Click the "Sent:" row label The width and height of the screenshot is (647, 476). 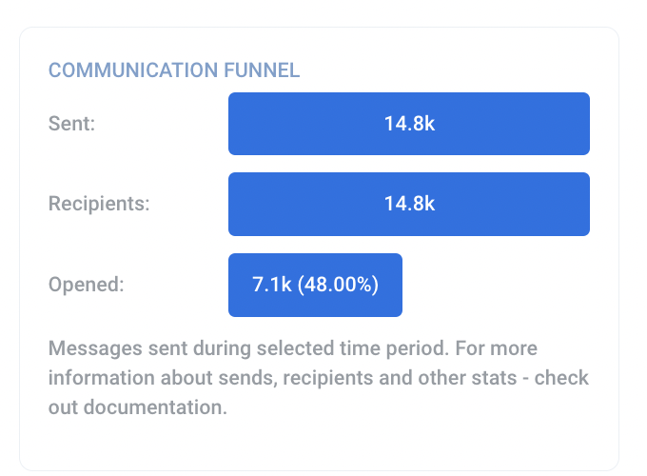pyautogui.click(x=71, y=124)
